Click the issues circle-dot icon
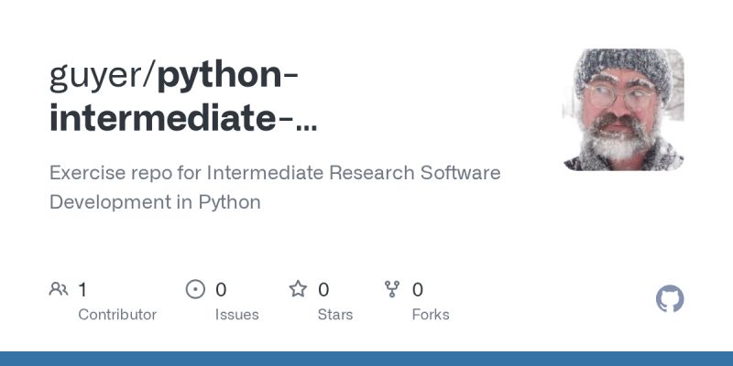733x366 pixels. (195, 289)
